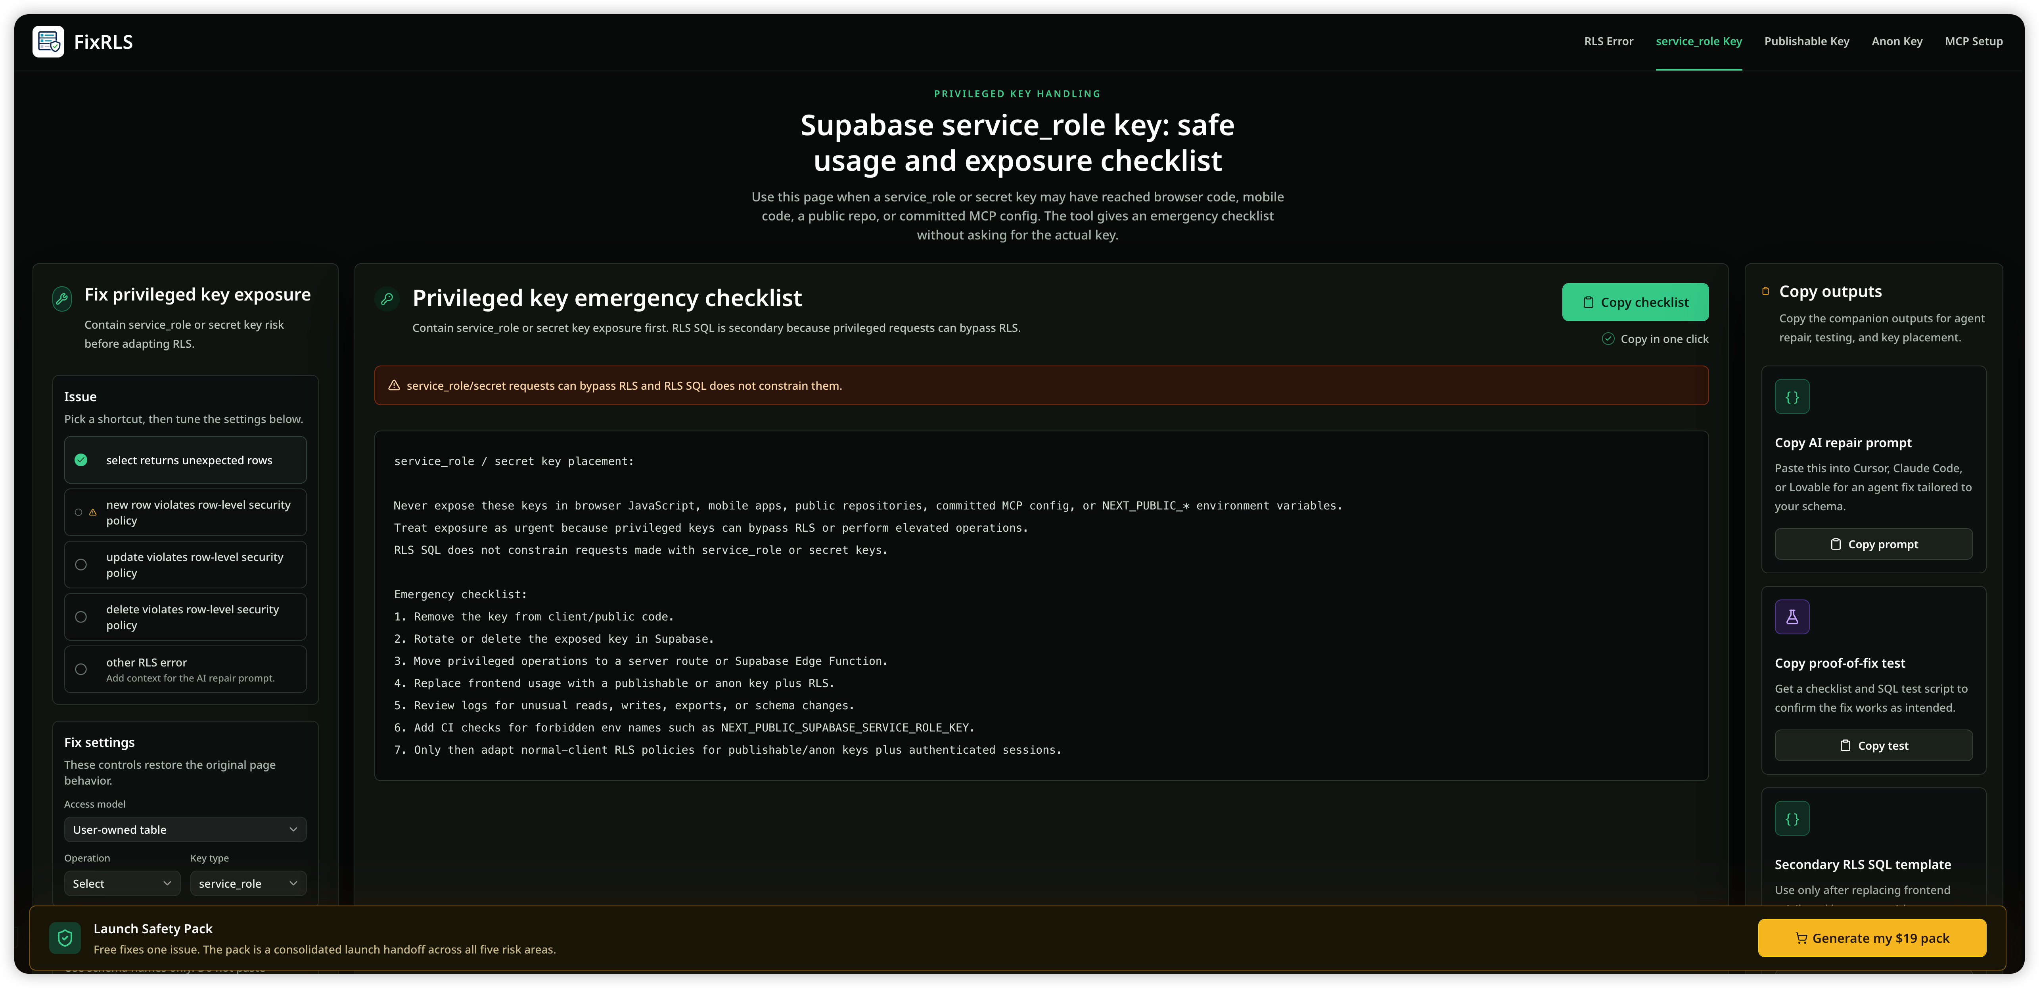
Task: Click the FixRLS logo icon
Action: click(x=48, y=42)
